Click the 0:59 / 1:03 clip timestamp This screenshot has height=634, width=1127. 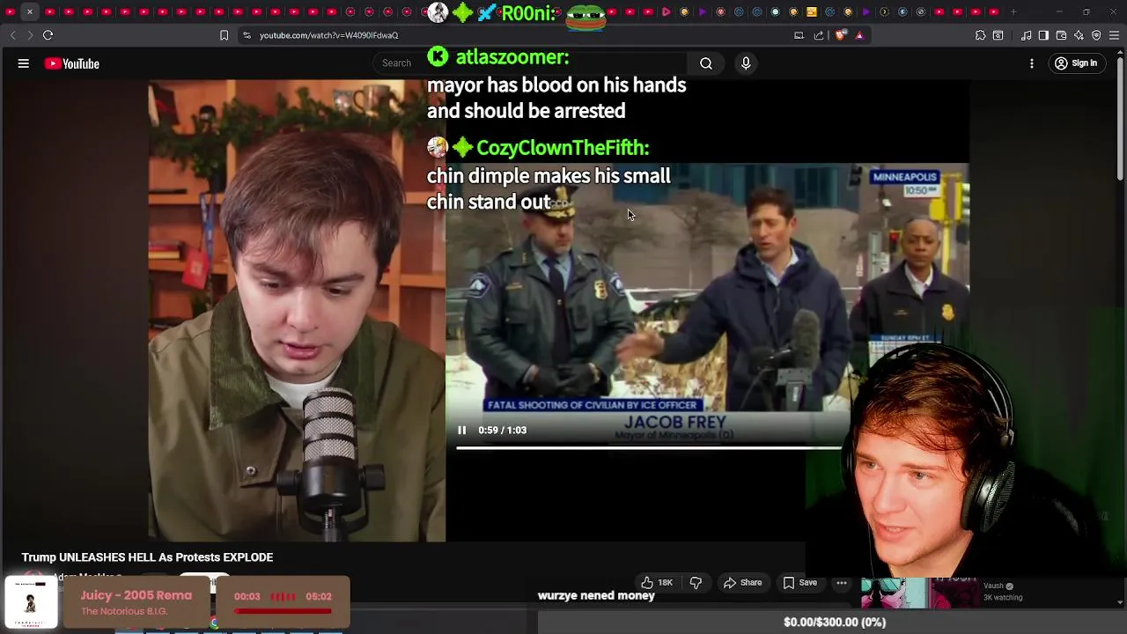pyautogui.click(x=503, y=430)
